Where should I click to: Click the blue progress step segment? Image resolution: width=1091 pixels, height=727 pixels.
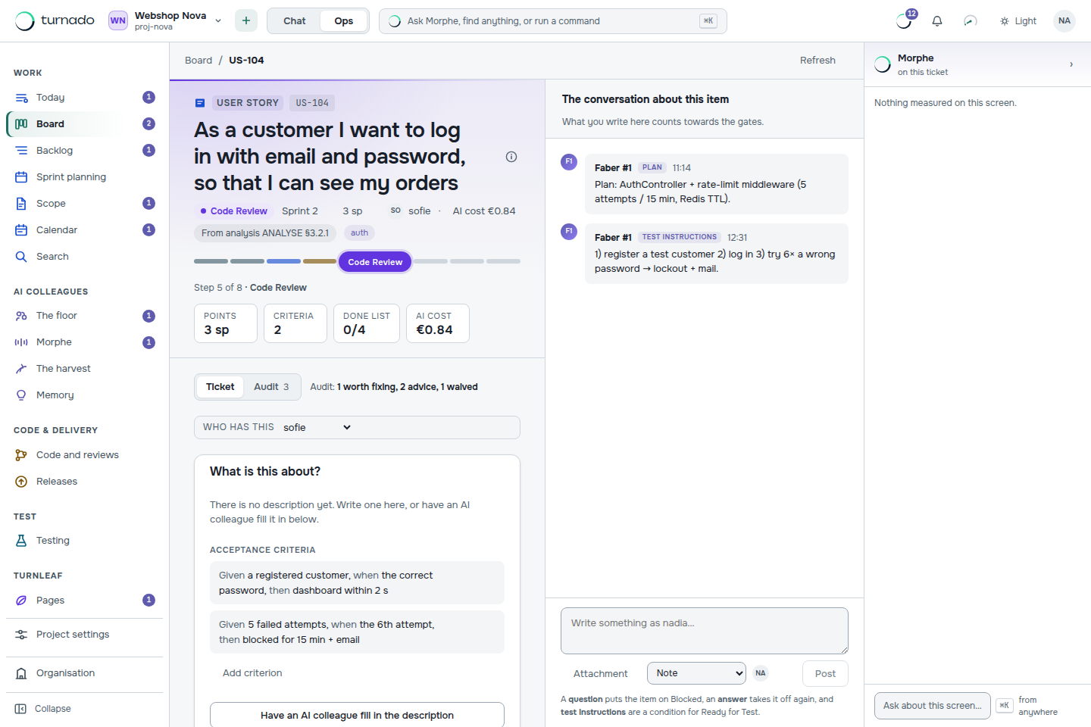click(283, 261)
